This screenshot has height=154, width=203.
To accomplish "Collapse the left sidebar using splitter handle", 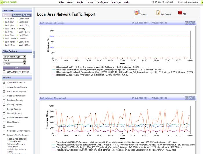I will coord(34,54).
